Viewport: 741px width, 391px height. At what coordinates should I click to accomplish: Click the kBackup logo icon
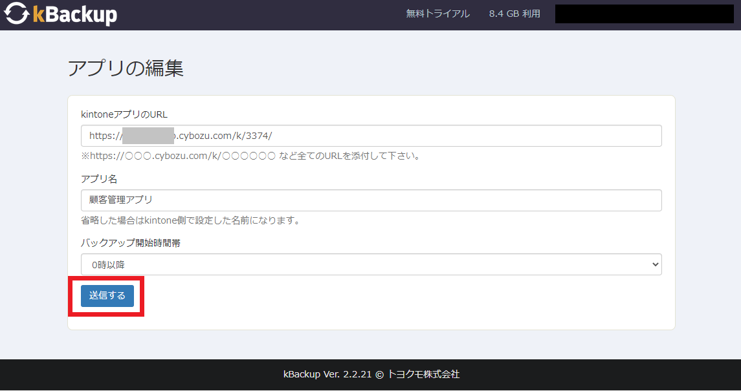click(x=17, y=14)
